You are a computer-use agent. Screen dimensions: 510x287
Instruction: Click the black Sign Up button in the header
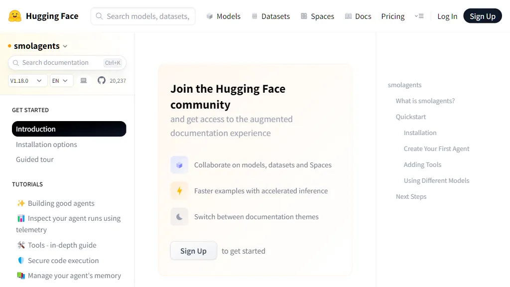482,16
